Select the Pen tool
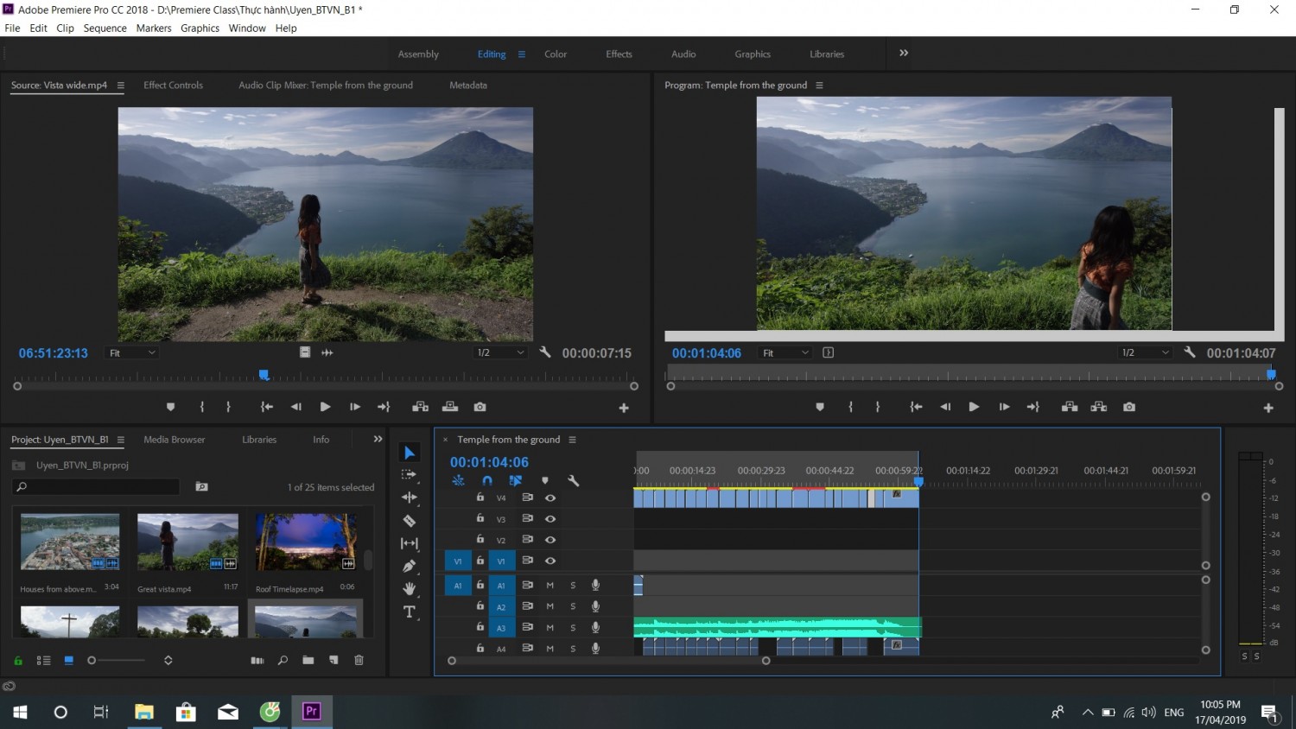1296x729 pixels. pyautogui.click(x=410, y=566)
